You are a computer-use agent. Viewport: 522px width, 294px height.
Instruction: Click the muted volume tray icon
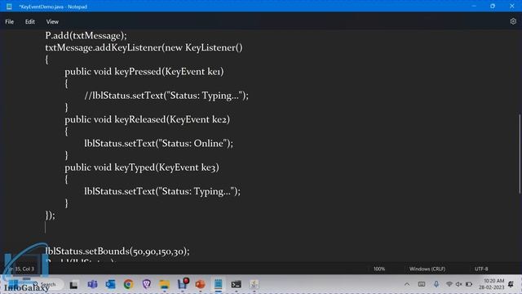pos(458,284)
